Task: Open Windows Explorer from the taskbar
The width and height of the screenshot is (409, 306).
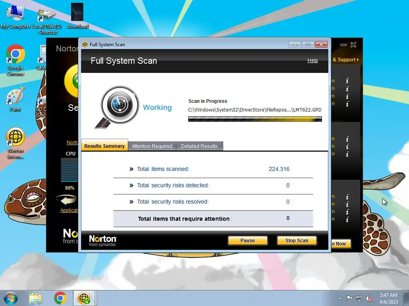Action: [36, 298]
